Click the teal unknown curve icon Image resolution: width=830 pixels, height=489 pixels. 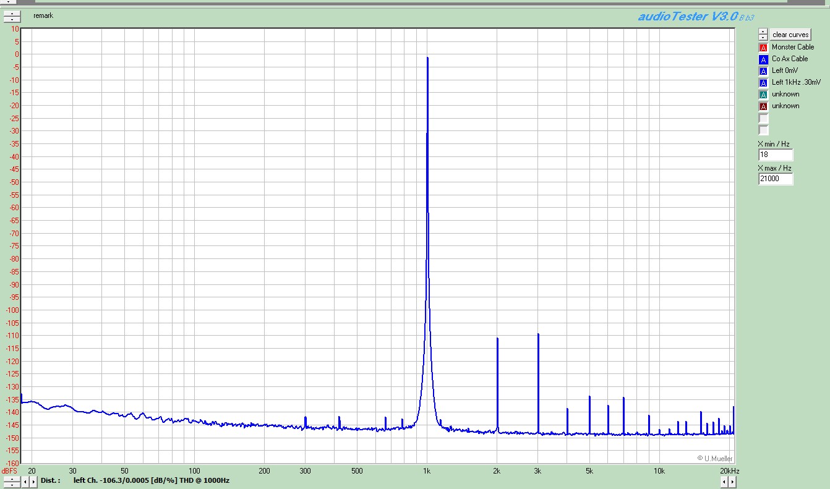[763, 95]
